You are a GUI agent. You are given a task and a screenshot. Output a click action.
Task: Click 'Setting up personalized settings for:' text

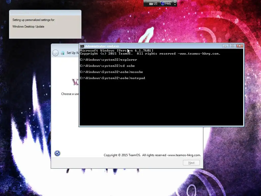click(x=34, y=20)
